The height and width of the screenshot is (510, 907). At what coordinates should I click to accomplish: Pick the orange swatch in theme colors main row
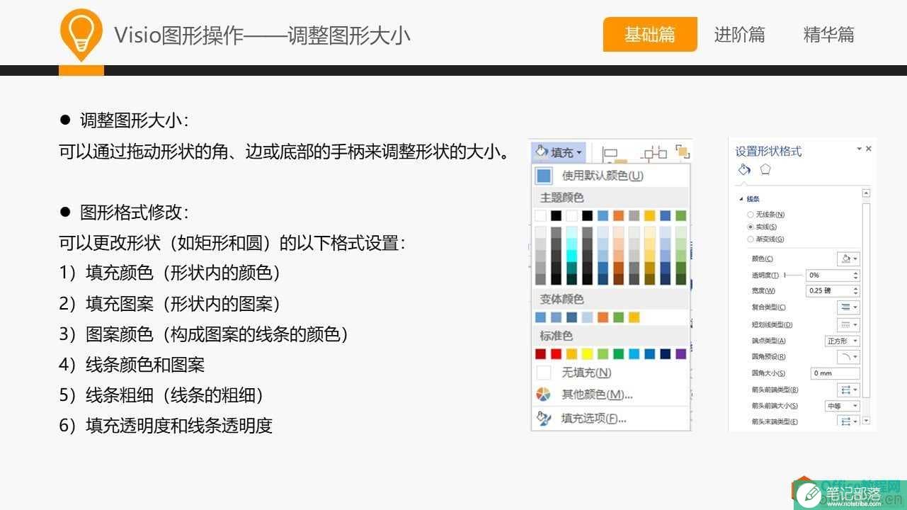(619, 215)
